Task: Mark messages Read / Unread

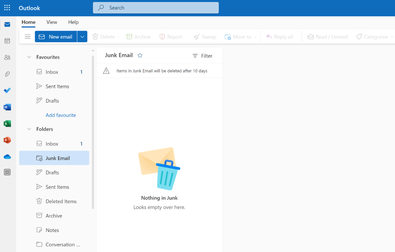Action: tap(327, 37)
